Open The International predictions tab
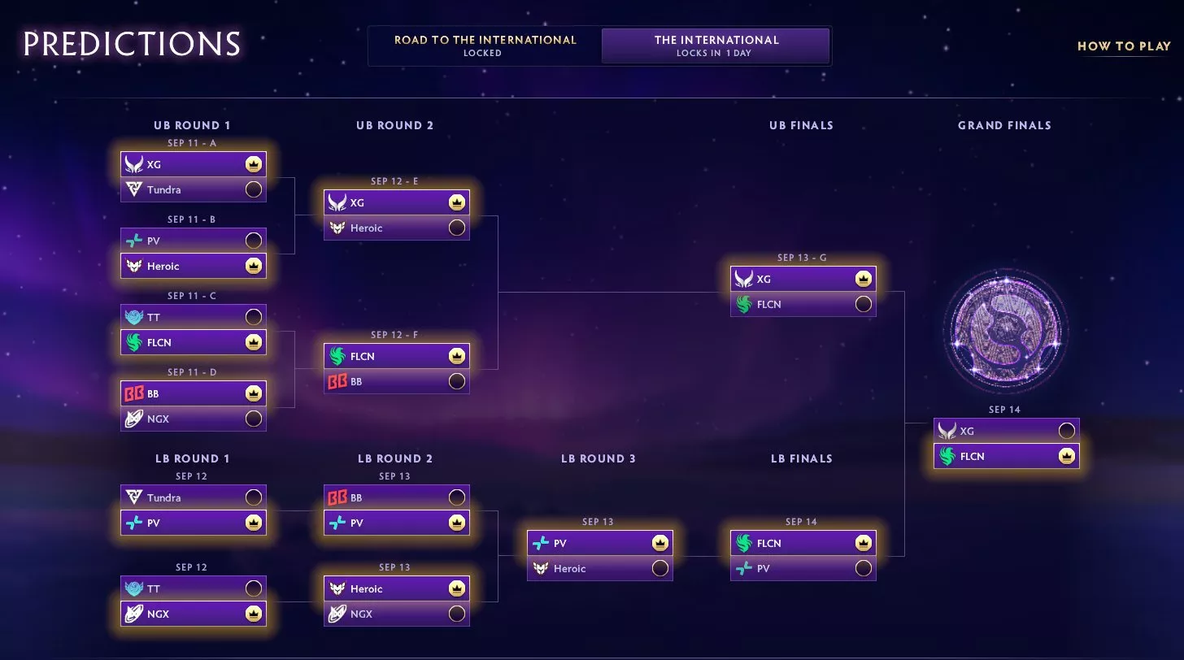The width and height of the screenshot is (1184, 660). click(x=716, y=46)
